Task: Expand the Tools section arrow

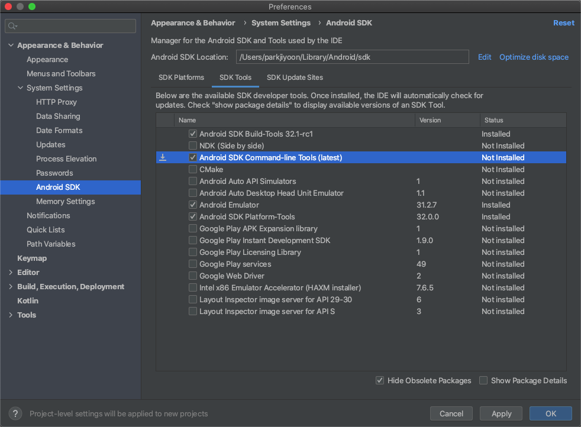Action: [x=11, y=315]
